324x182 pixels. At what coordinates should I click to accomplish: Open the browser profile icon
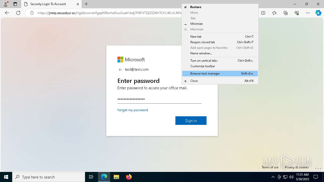(x=6, y=4)
